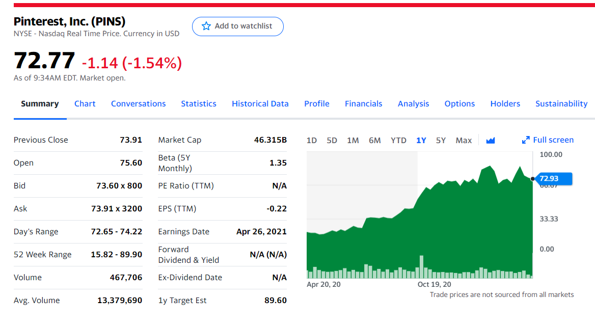Image resolution: width=595 pixels, height=324 pixels.
Task: Click the price change -1.14 (-1.54%)
Action: pos(131,63)
